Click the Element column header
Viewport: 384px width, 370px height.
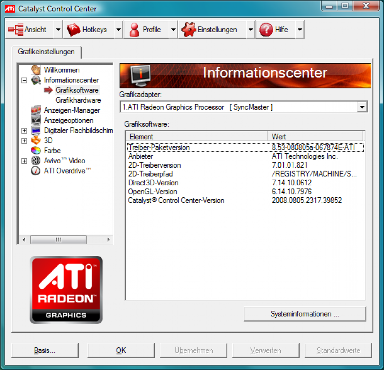pos(196,136)
